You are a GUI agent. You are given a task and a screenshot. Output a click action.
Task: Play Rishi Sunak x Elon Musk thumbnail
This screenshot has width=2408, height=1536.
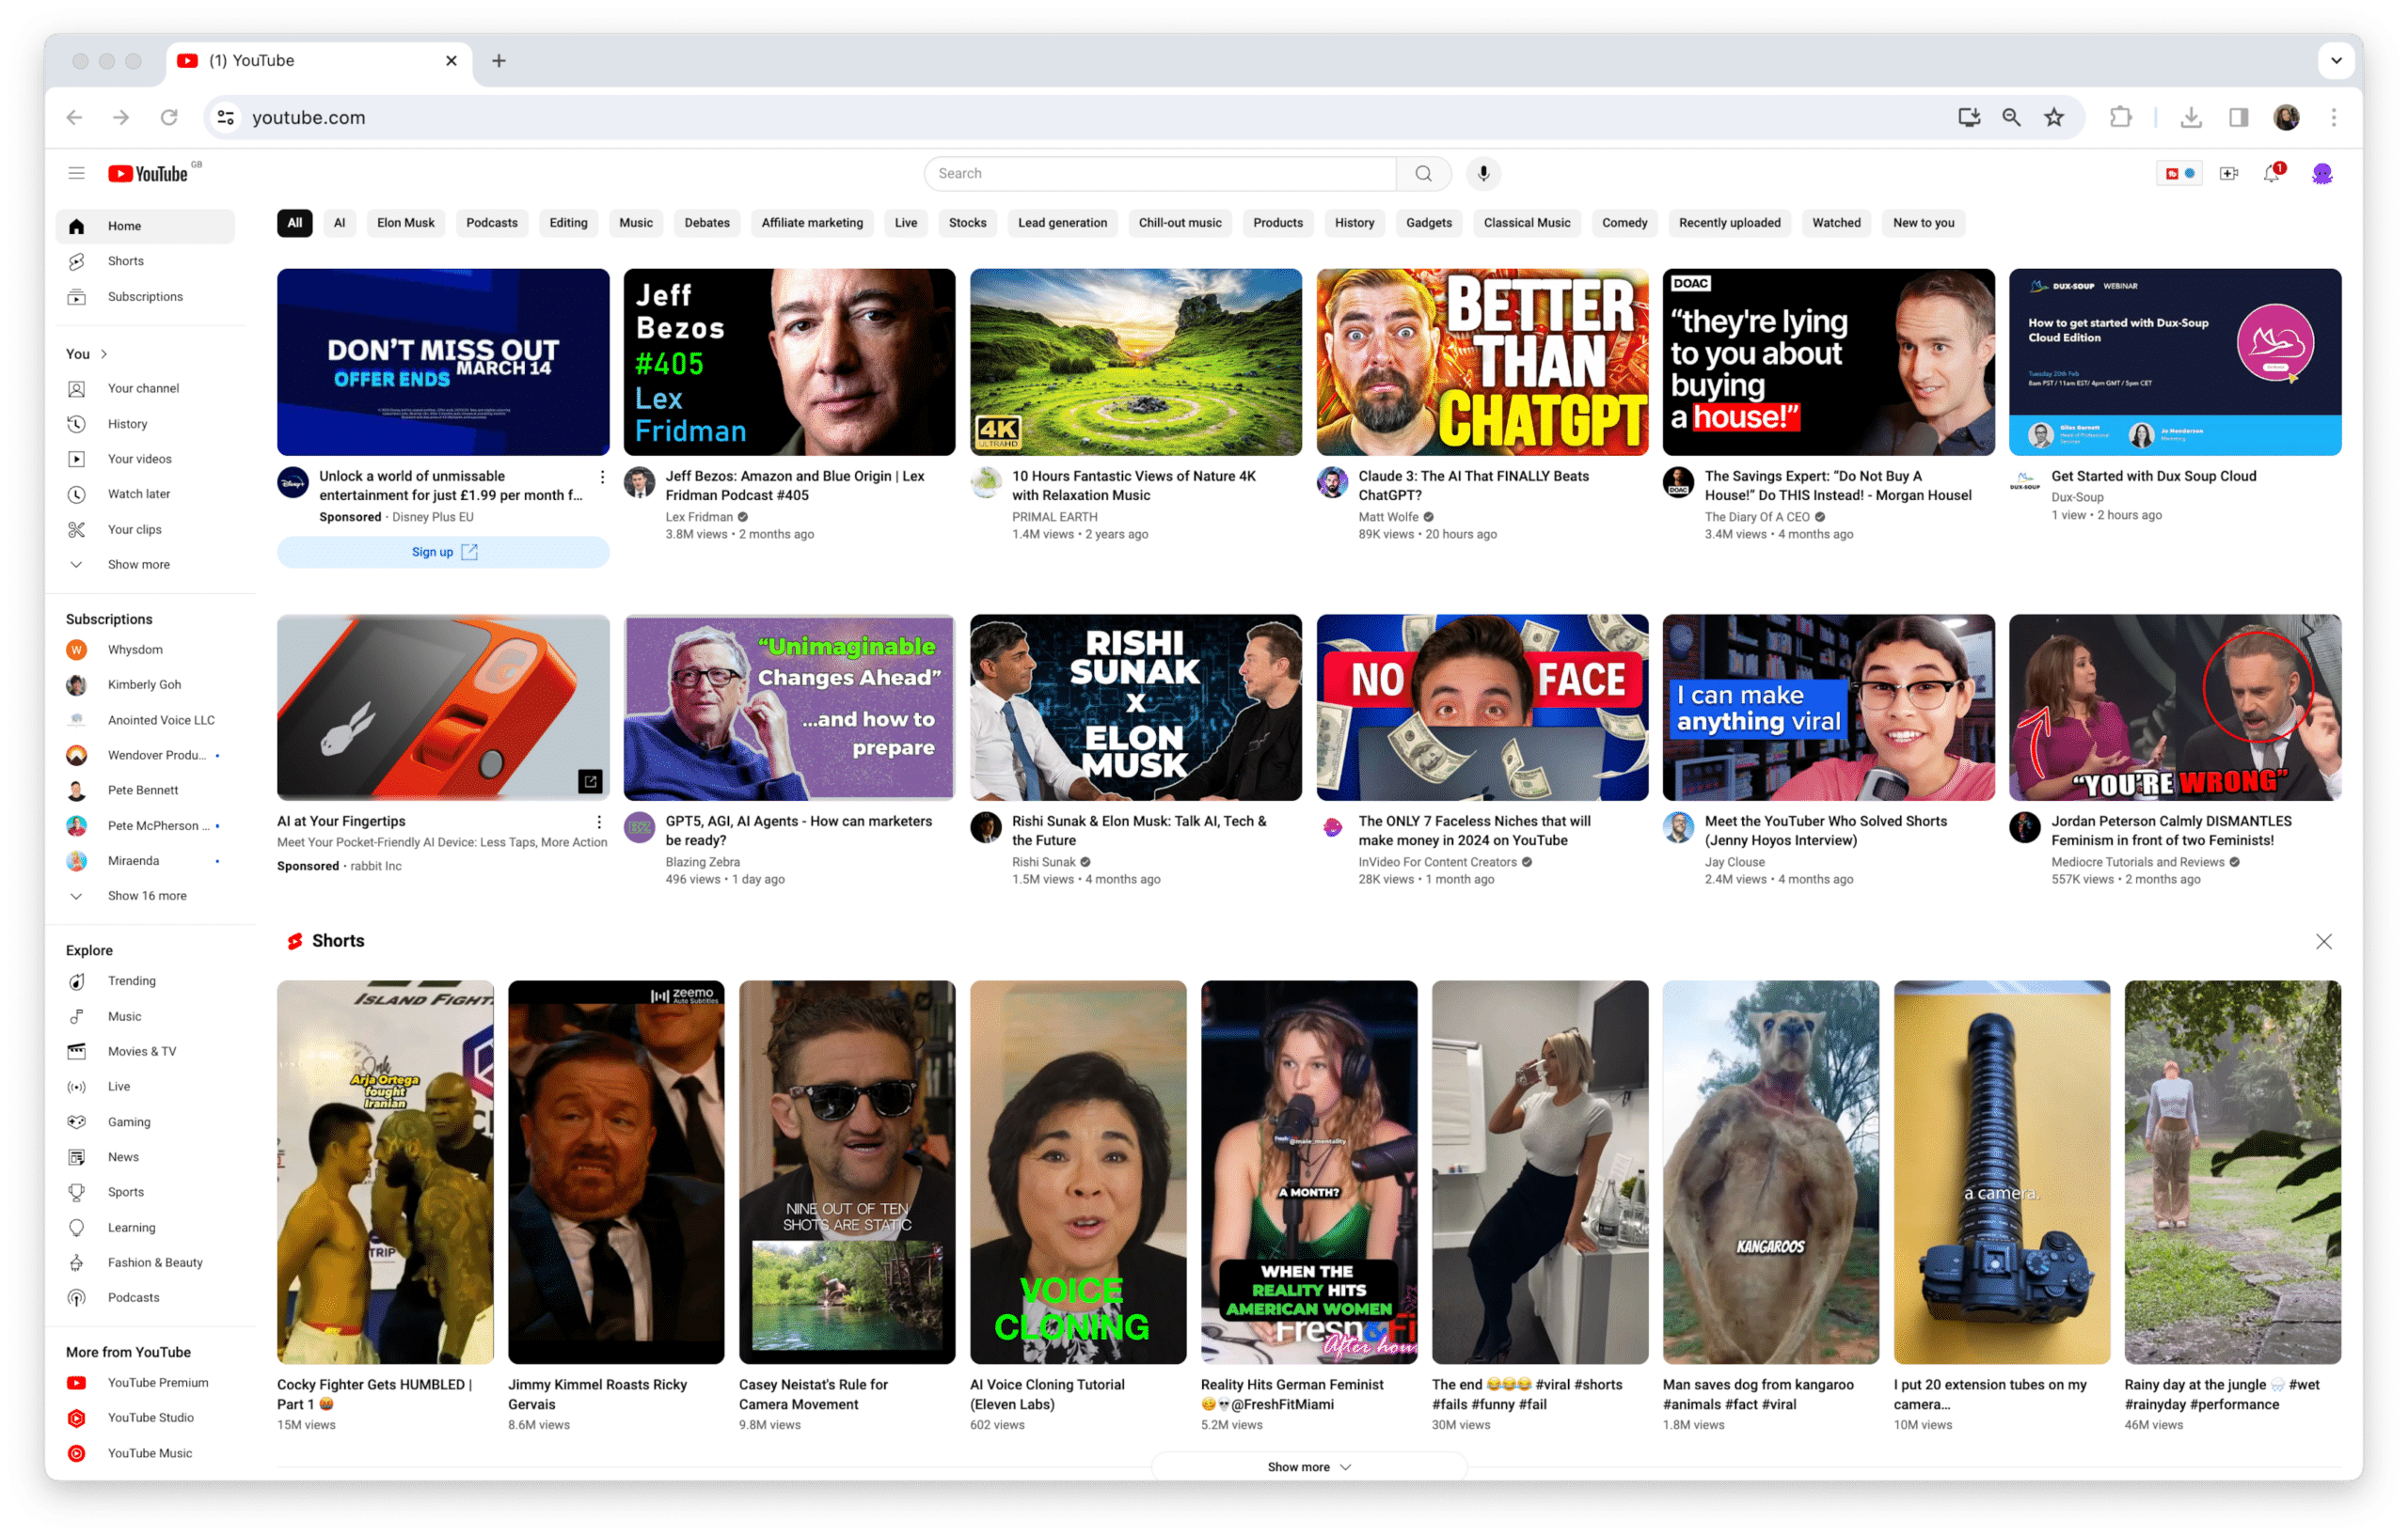tap(1136, 708)
